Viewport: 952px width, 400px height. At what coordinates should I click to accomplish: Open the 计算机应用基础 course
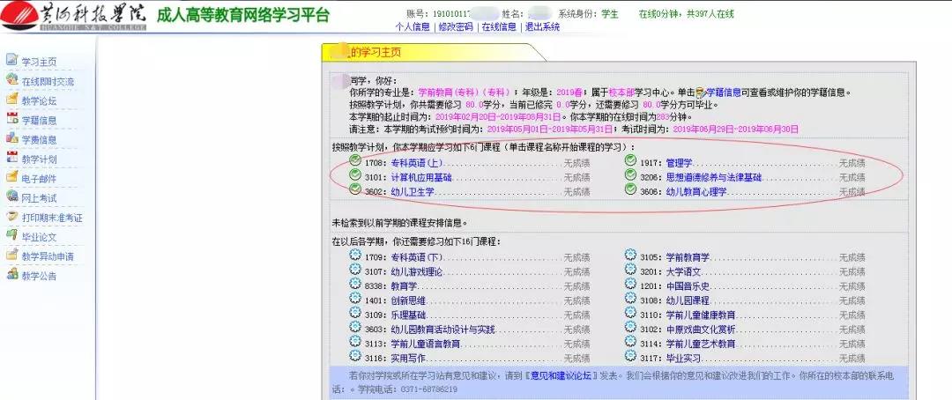tap(420, 177)
